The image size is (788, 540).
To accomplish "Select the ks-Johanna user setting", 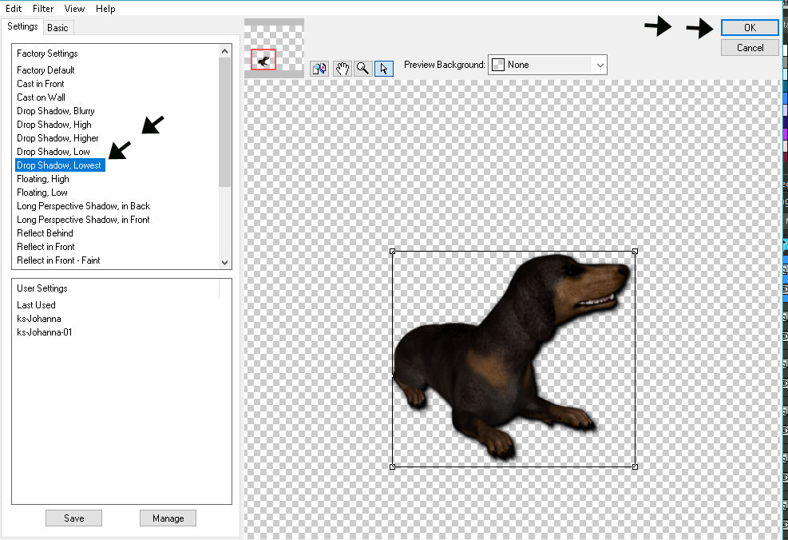I will [x=39, y=319].
